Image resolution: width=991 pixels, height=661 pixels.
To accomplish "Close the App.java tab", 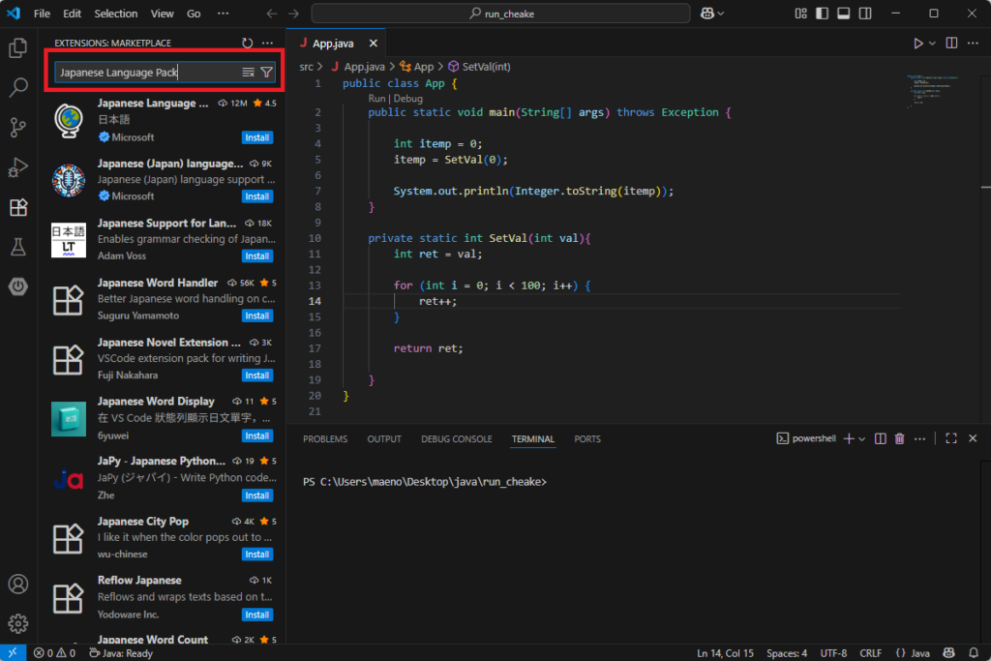I will 373,43.
